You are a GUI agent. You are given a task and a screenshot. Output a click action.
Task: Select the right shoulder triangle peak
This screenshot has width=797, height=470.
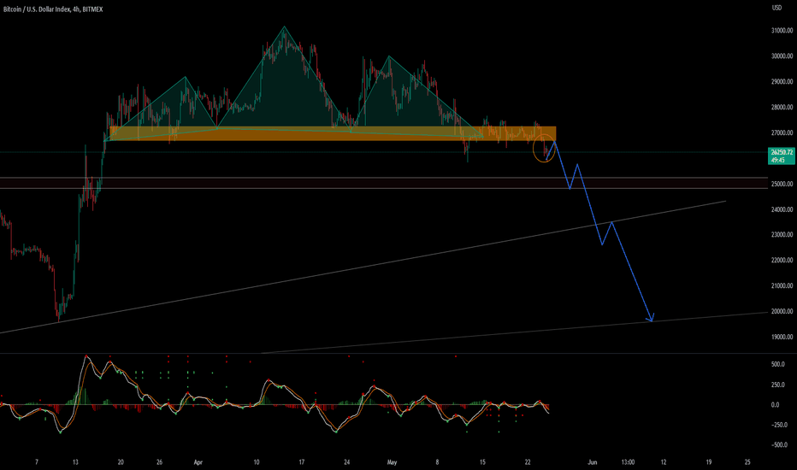click(389, 56)
